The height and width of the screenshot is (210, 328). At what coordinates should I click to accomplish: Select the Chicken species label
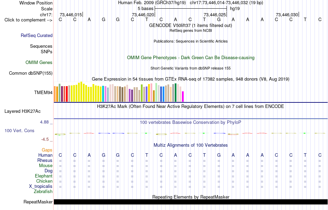(x=44, y=181)
